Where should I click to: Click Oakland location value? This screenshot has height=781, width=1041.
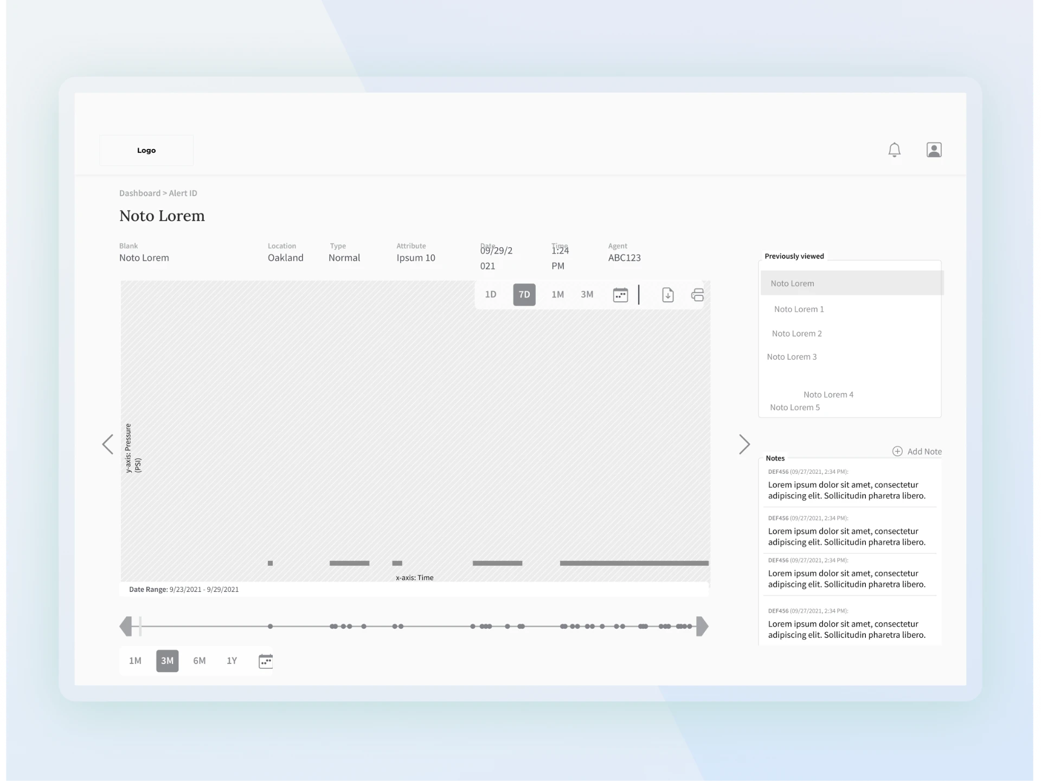(285, 258)
